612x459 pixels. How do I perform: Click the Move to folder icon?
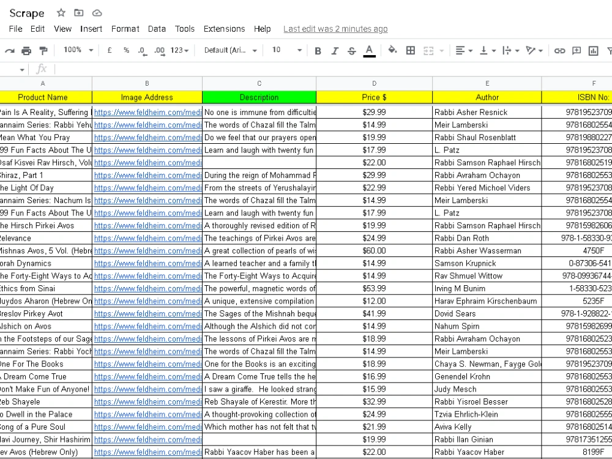tap(79, 13)
